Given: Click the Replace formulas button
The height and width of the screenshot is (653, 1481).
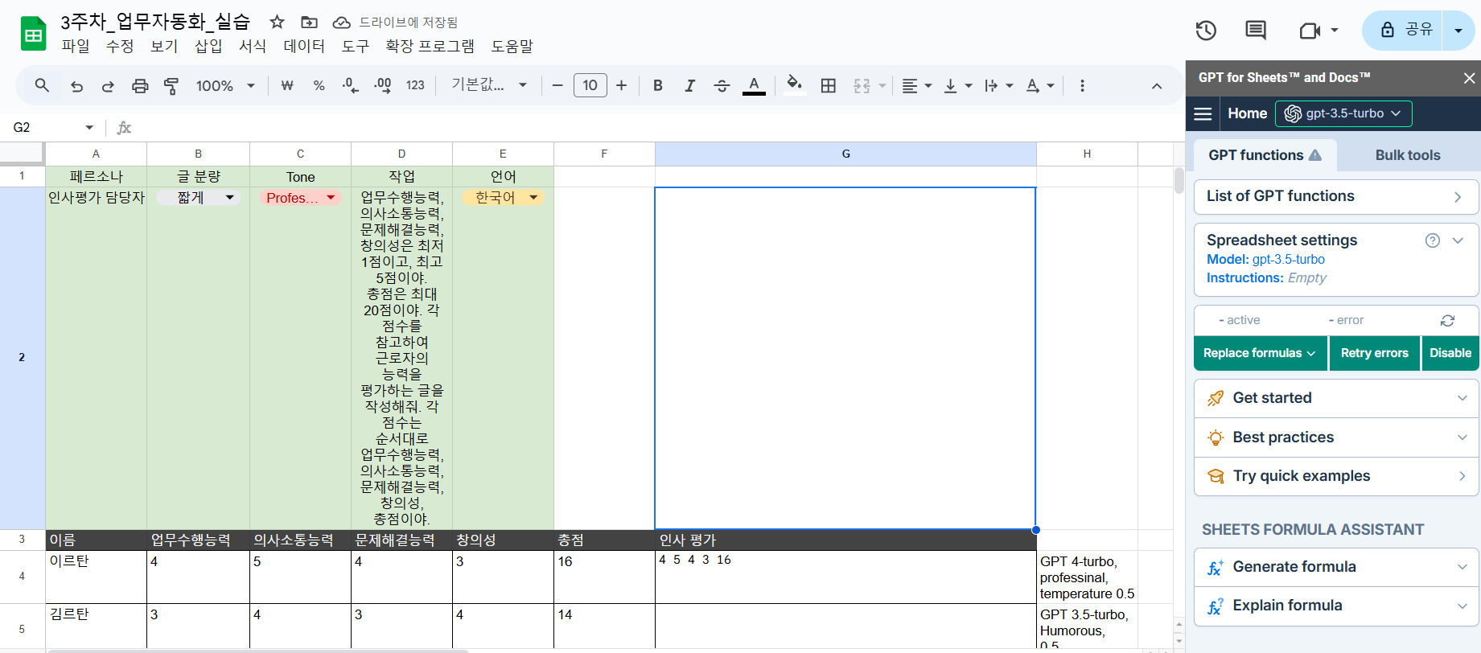Looking at the screenshot, I should (x=1260, y=353).
